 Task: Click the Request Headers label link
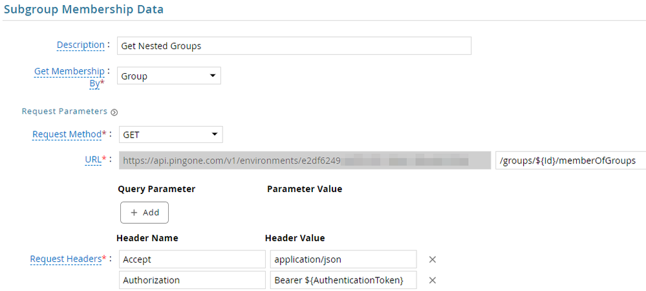[x=66, y=259]
